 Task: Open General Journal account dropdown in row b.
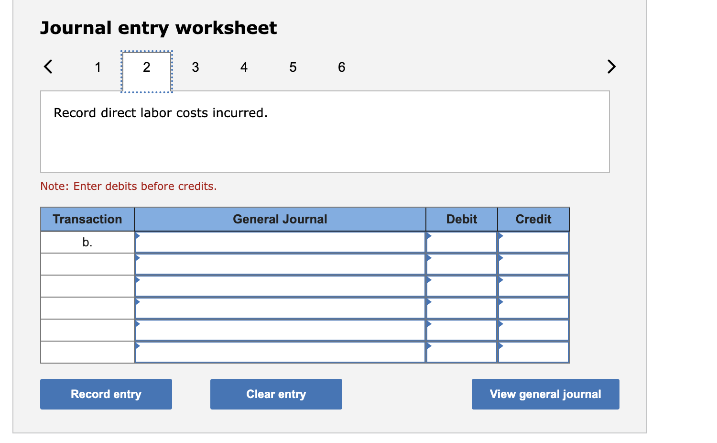(x=280, y=243)
